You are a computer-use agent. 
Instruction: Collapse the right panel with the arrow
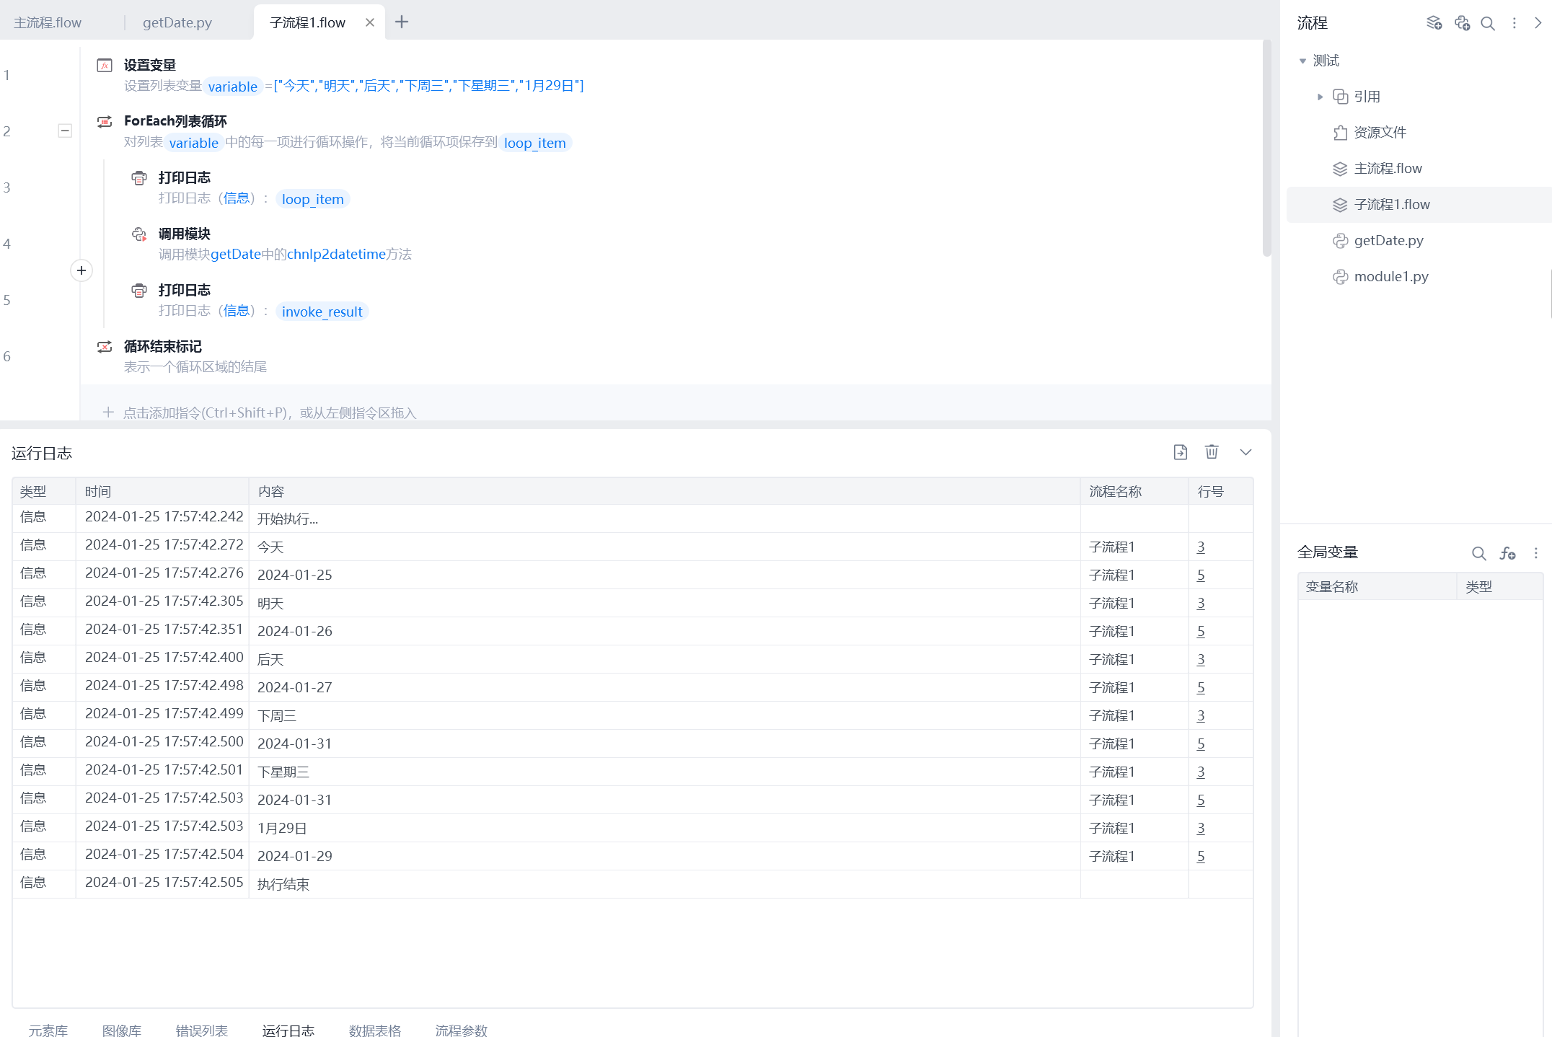pyautogui.click(x=1538, y=23)
